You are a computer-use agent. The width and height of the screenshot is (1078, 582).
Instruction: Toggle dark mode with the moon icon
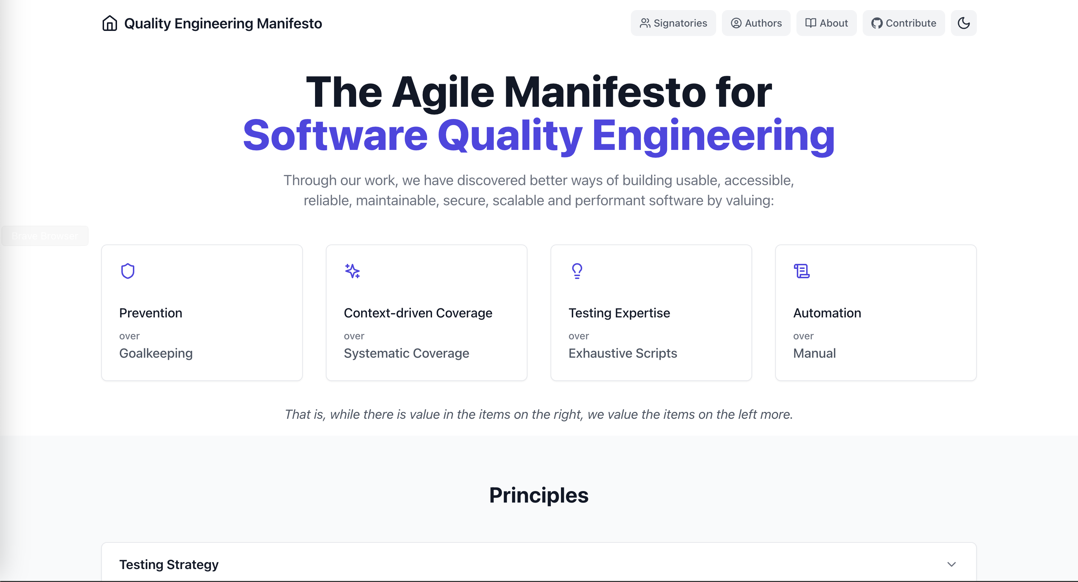964,23
